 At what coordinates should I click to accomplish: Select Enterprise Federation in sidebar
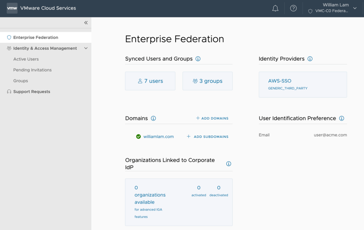click(45, 38)
